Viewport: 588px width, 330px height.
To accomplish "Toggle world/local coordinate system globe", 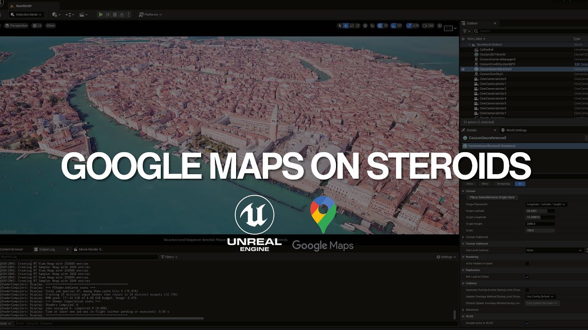I will click(365, 26).
